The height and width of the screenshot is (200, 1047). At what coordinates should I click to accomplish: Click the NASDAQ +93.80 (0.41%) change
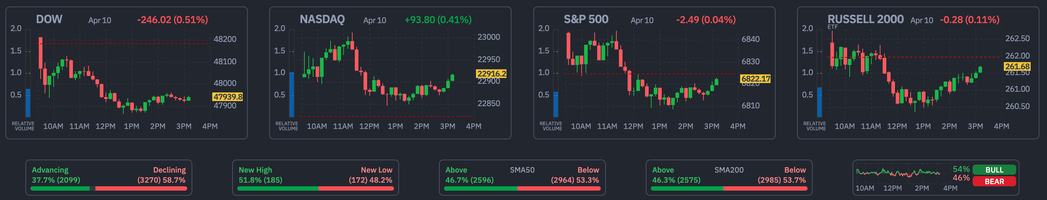(438, 20)
